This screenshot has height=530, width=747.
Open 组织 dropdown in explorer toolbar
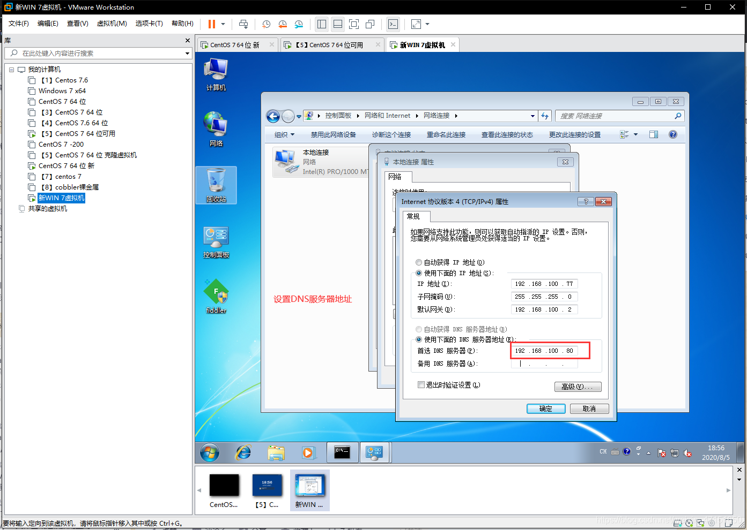point(285,135)
